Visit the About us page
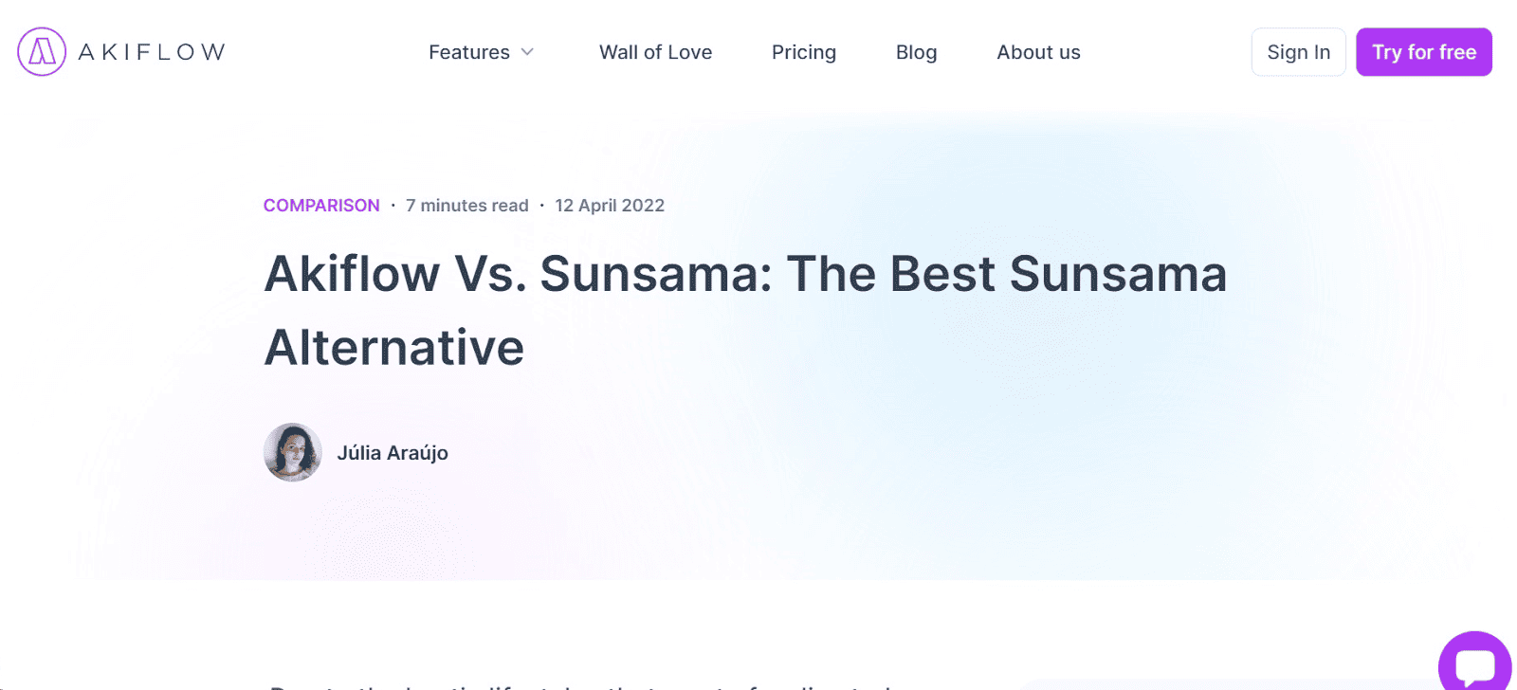This screenshot has height=690, width=1517. [x=1037, y=52]
